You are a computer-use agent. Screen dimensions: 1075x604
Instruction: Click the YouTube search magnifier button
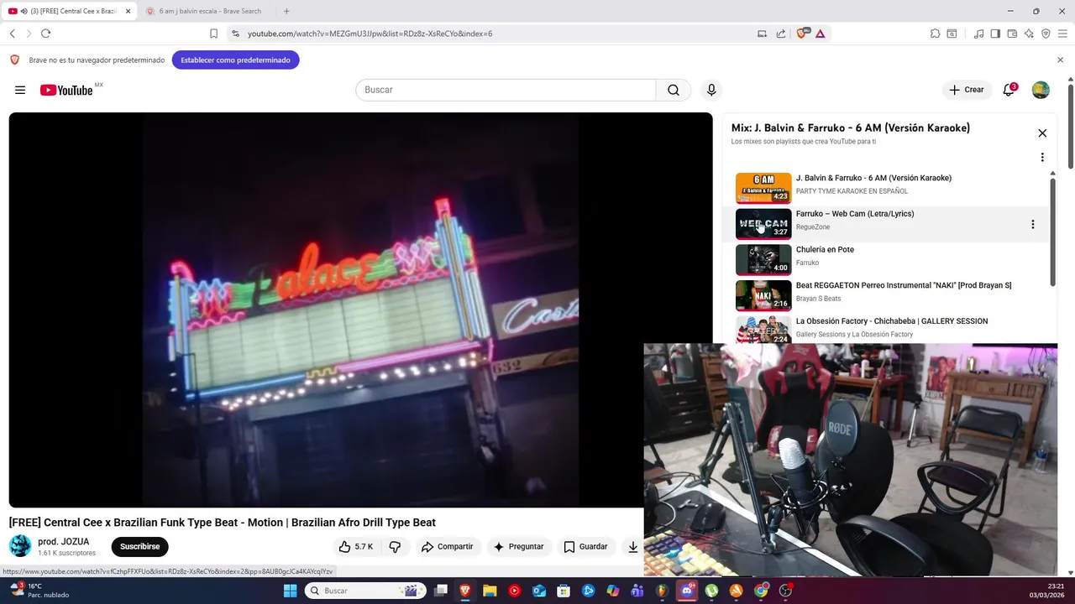point(674,90)
